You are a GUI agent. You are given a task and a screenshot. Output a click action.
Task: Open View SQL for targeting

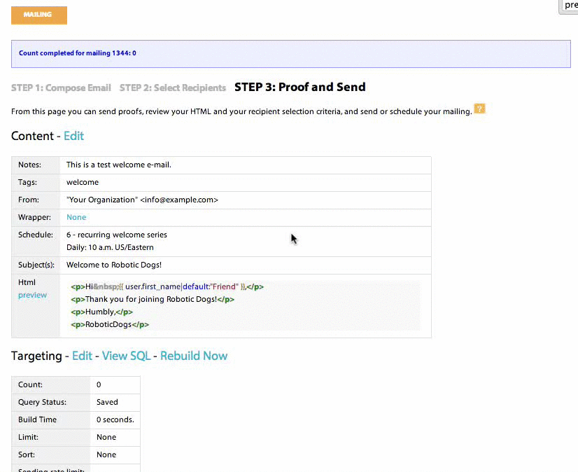(x=127, y=356)
